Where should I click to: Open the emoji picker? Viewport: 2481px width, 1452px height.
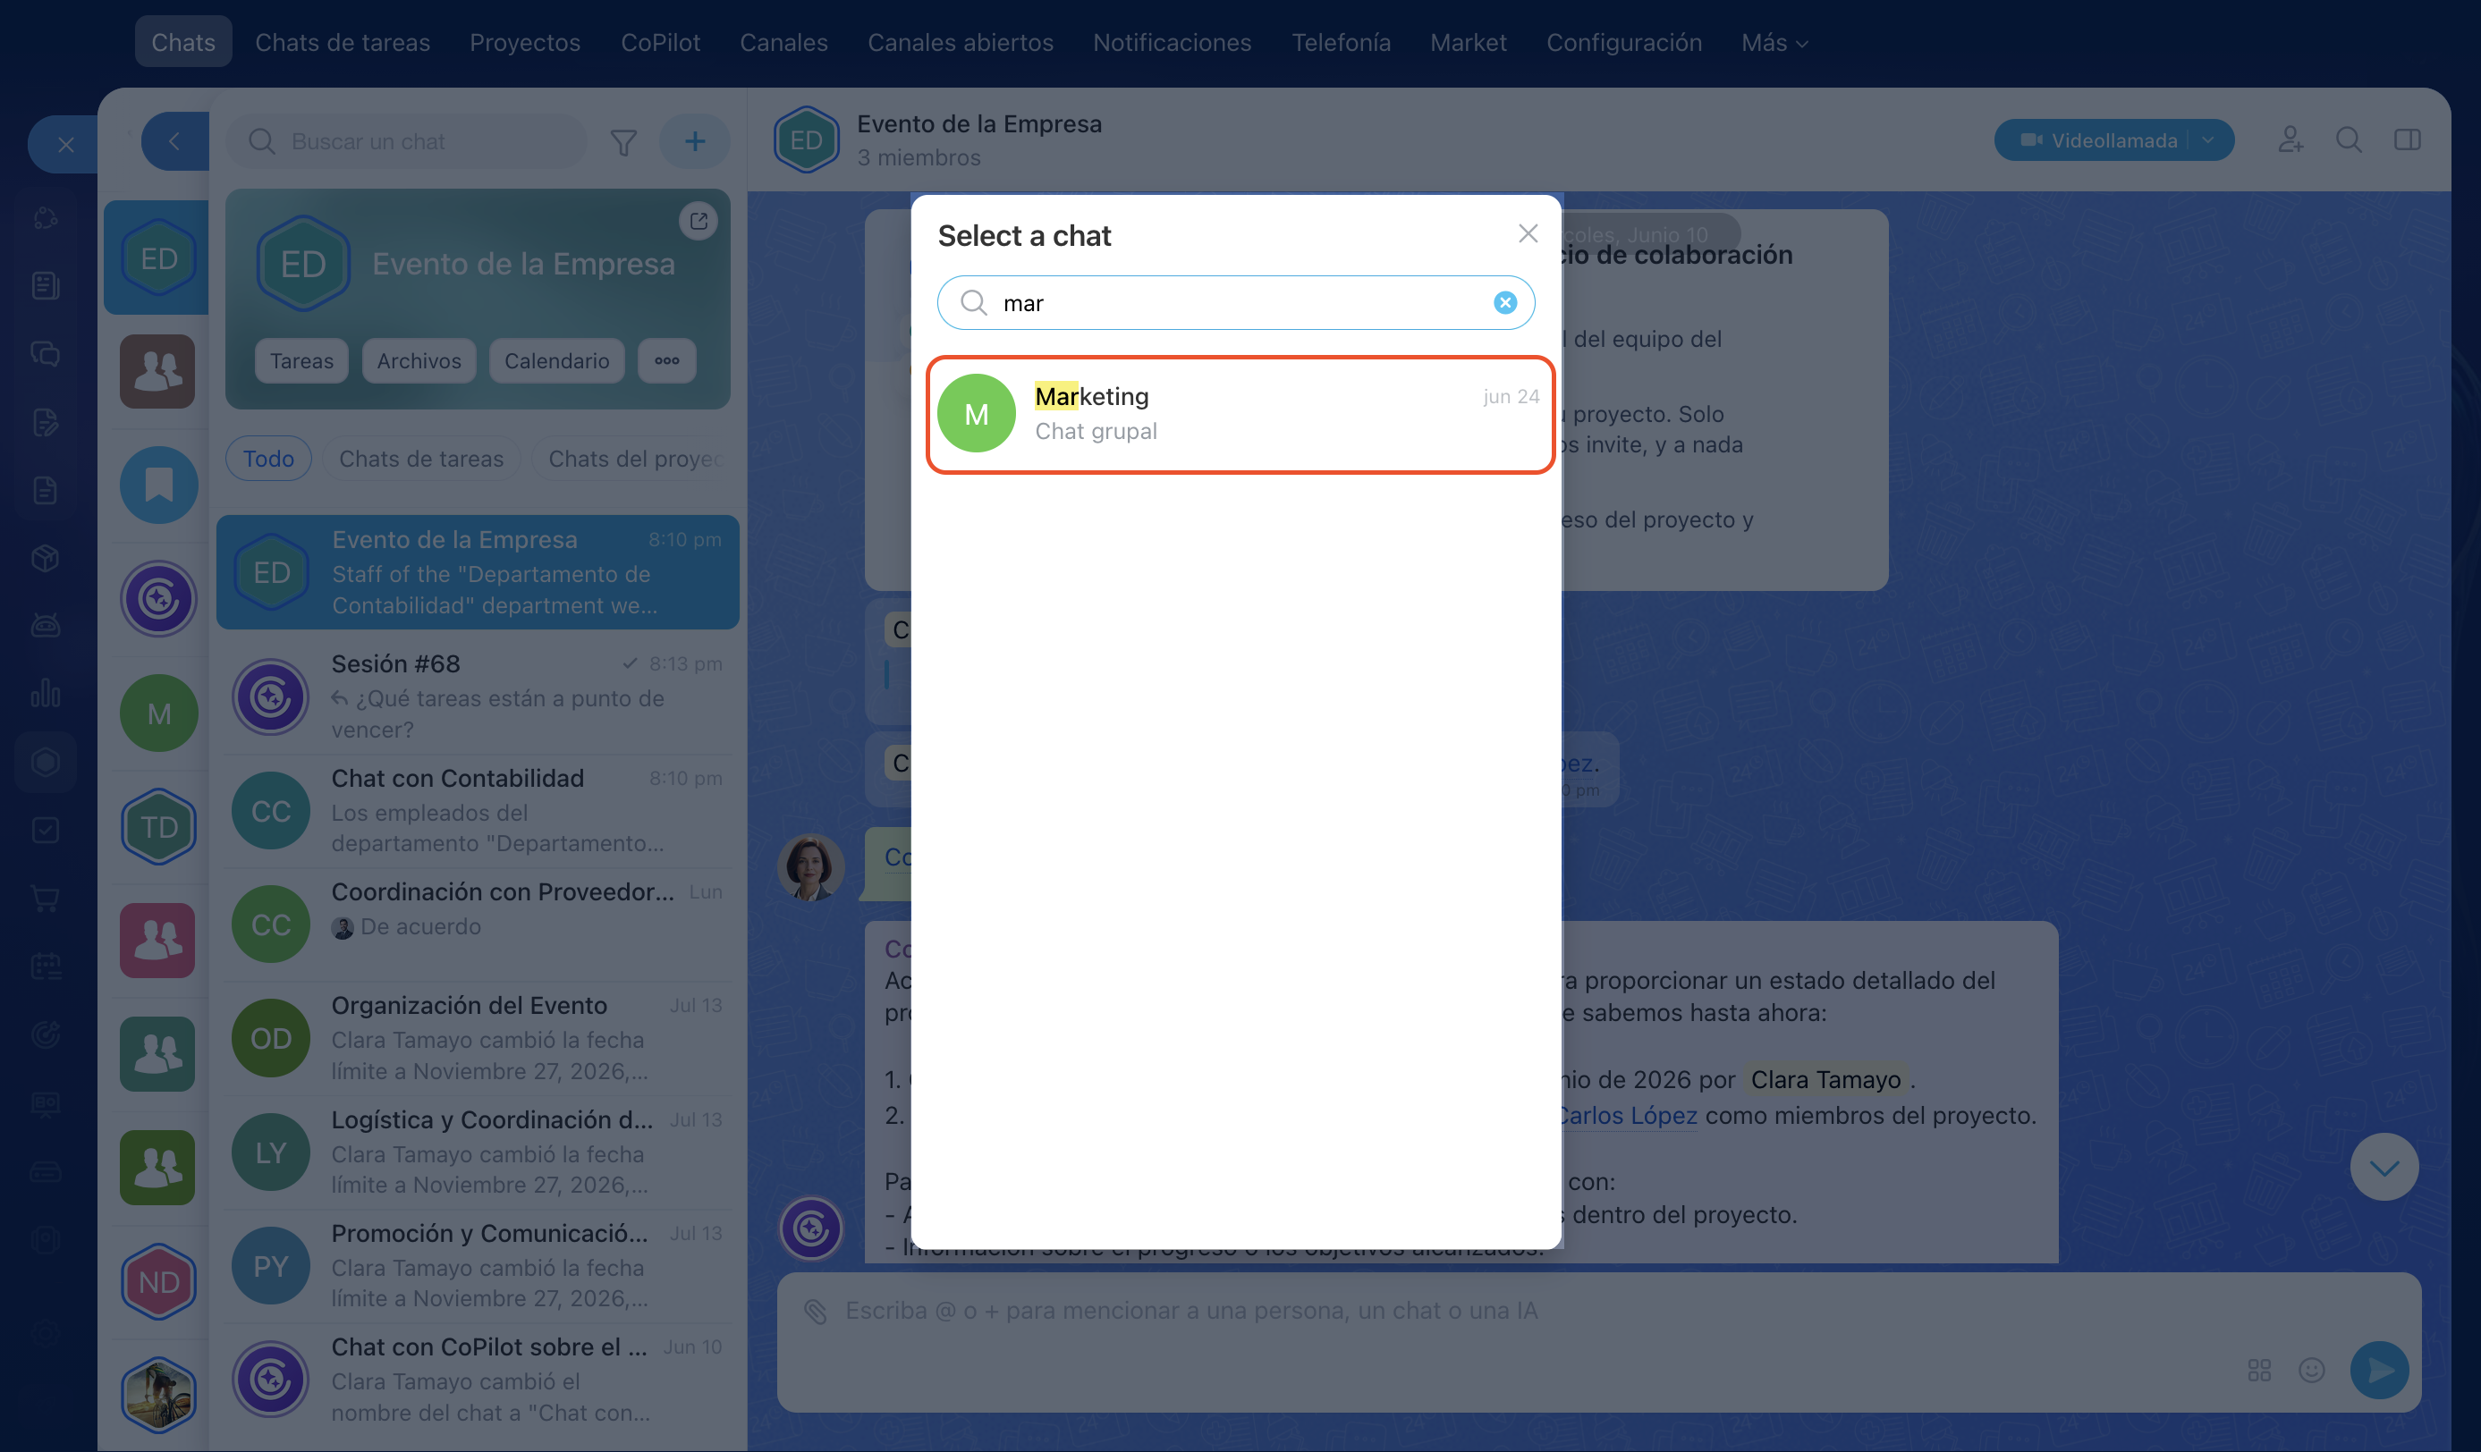point(2311,1370)
